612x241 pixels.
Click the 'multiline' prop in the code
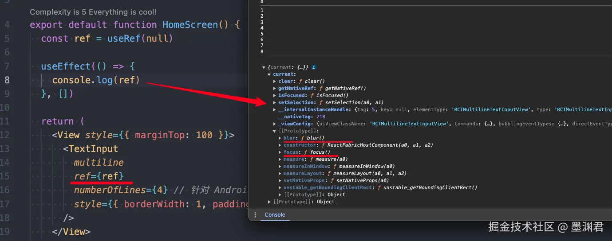coord(99,163)
